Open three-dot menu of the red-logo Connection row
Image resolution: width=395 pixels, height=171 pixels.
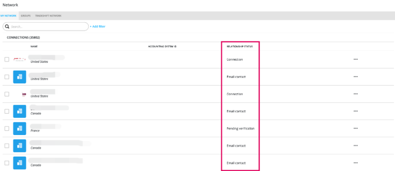[355, 60]
